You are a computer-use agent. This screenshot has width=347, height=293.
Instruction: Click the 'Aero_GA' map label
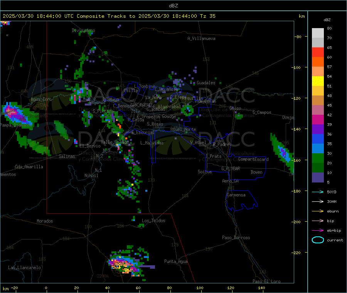tap(231, 181)
